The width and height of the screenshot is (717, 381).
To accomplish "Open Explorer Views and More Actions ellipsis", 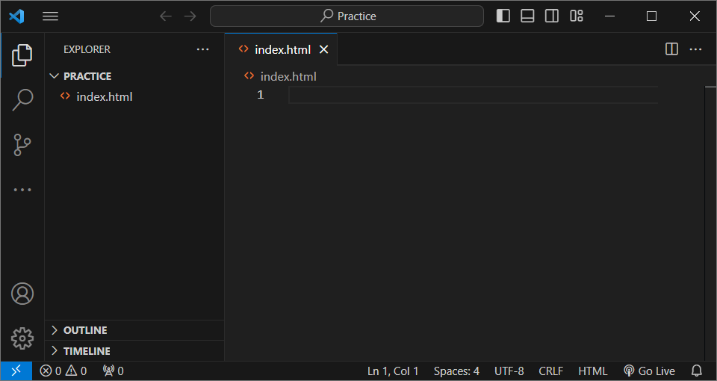I will (x=202, y=49).
